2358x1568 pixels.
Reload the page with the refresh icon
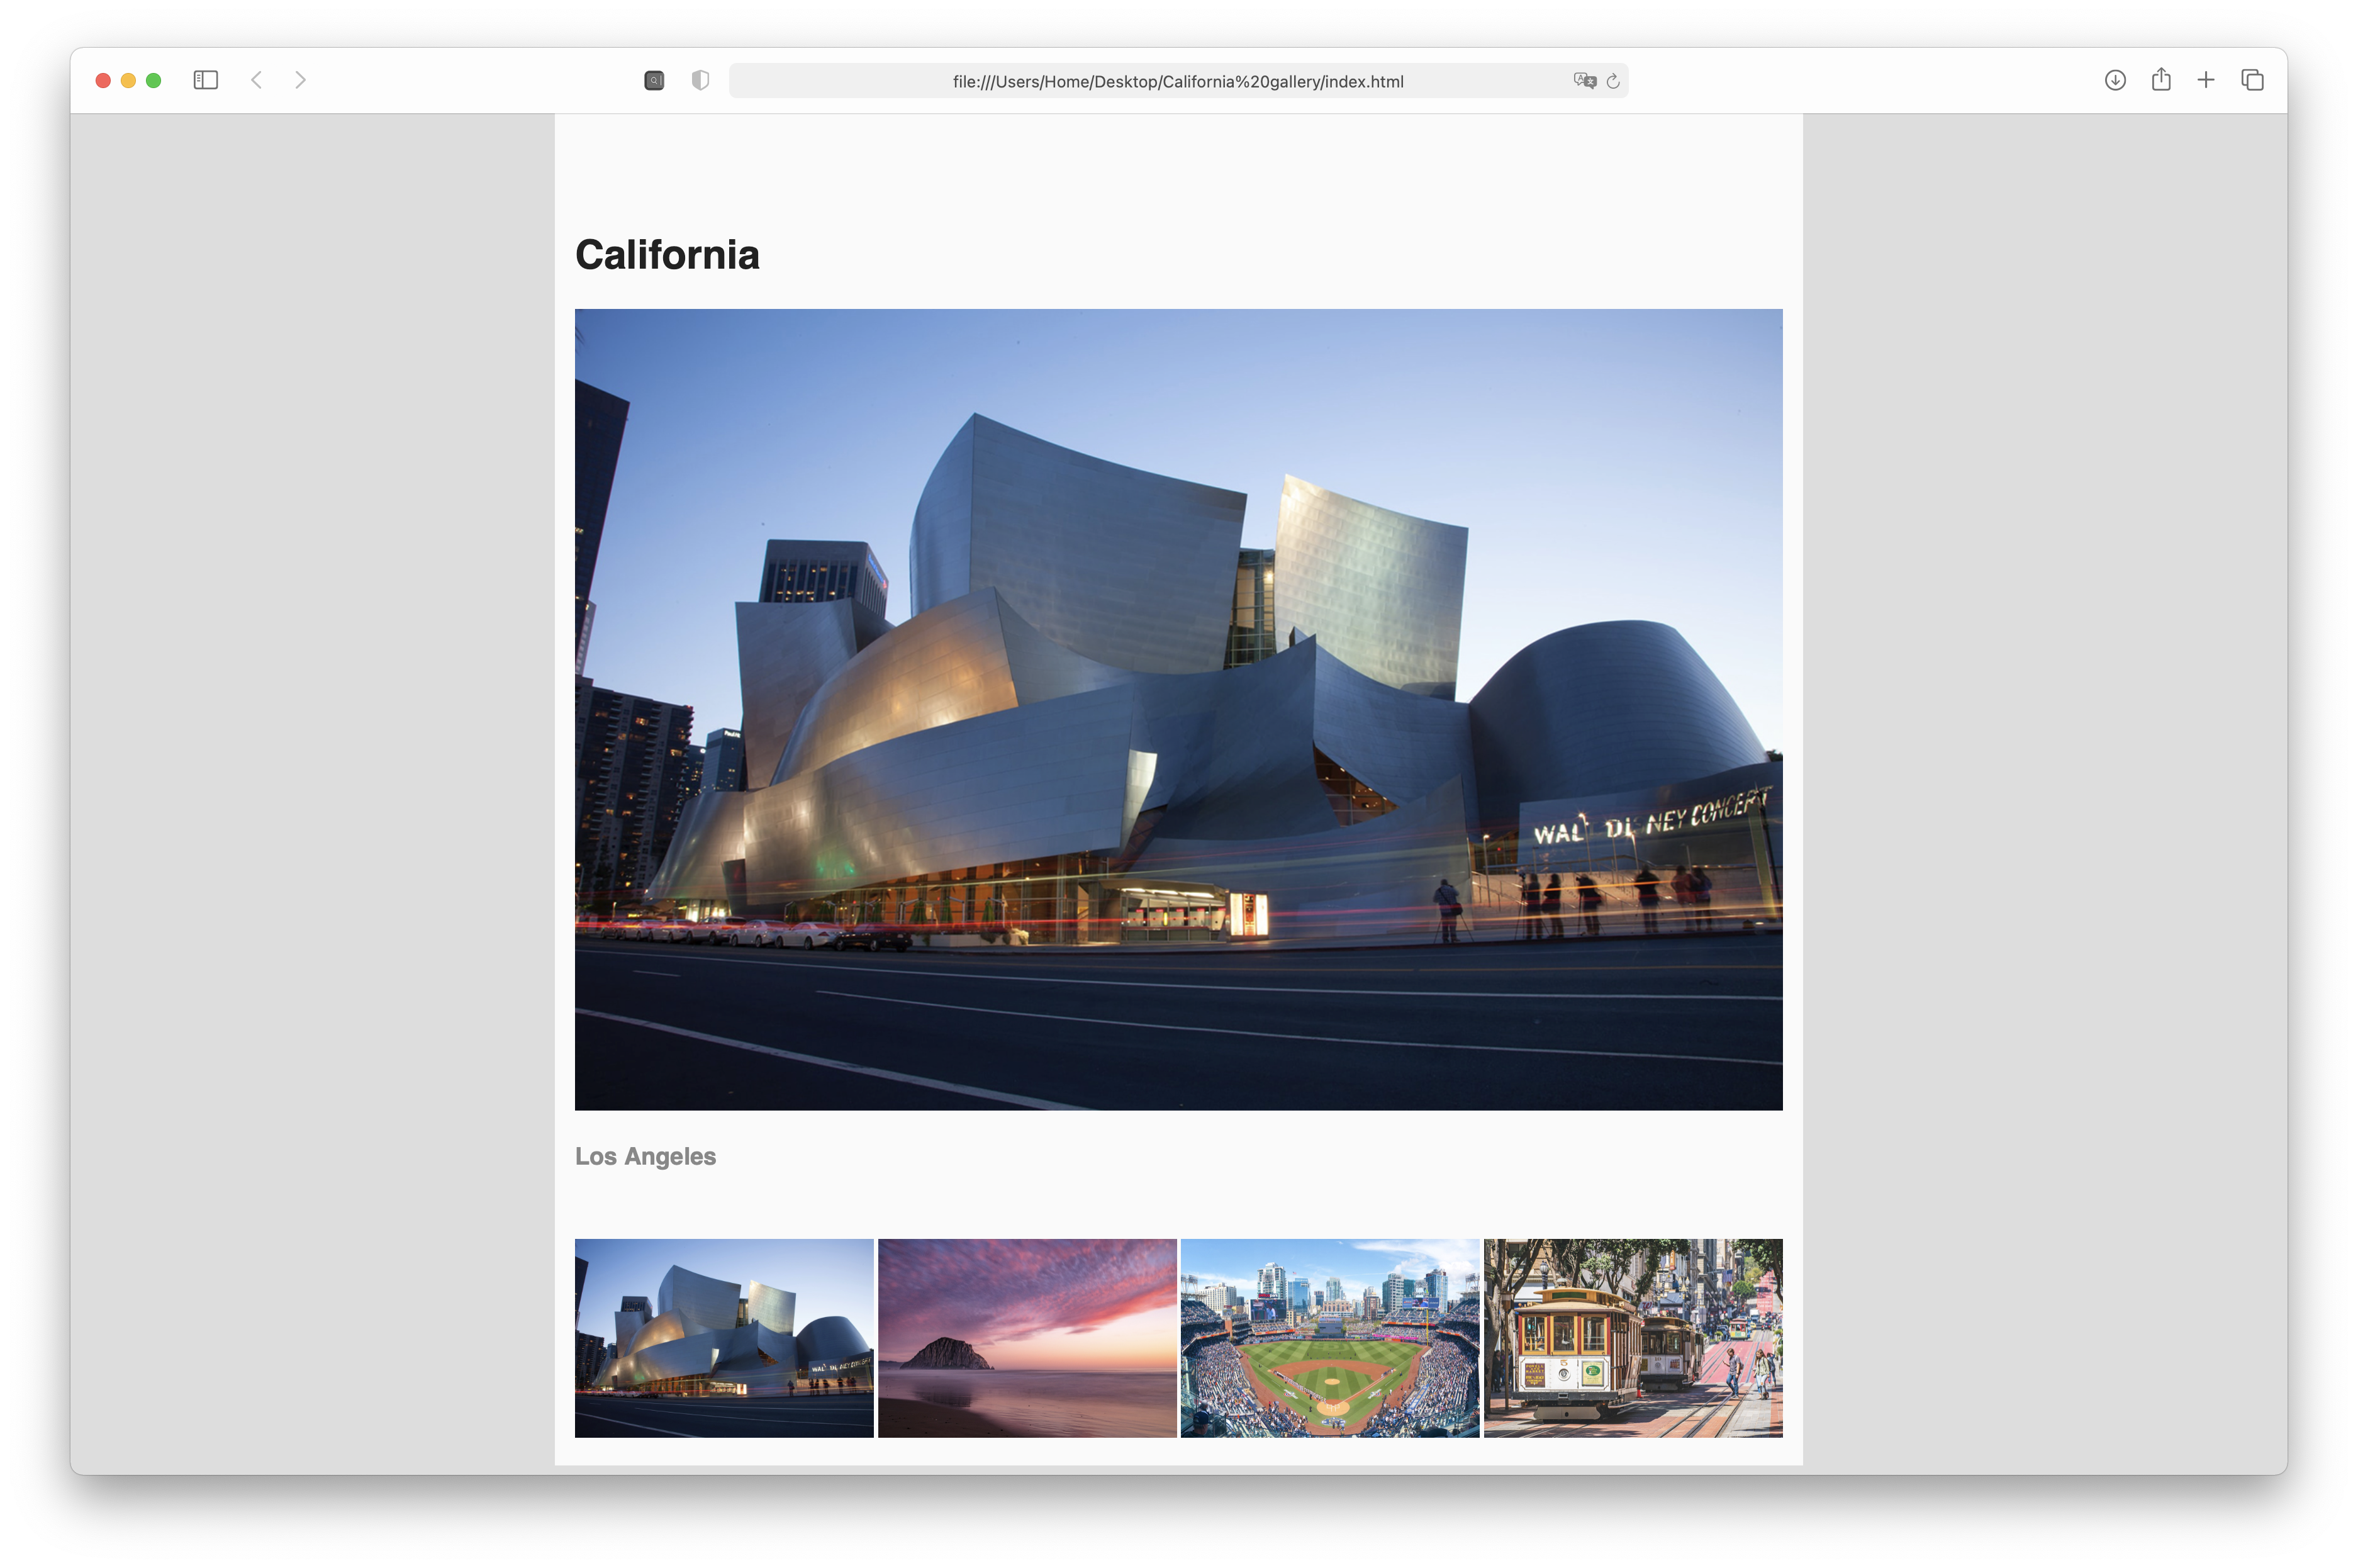[x=1612, y=81]
